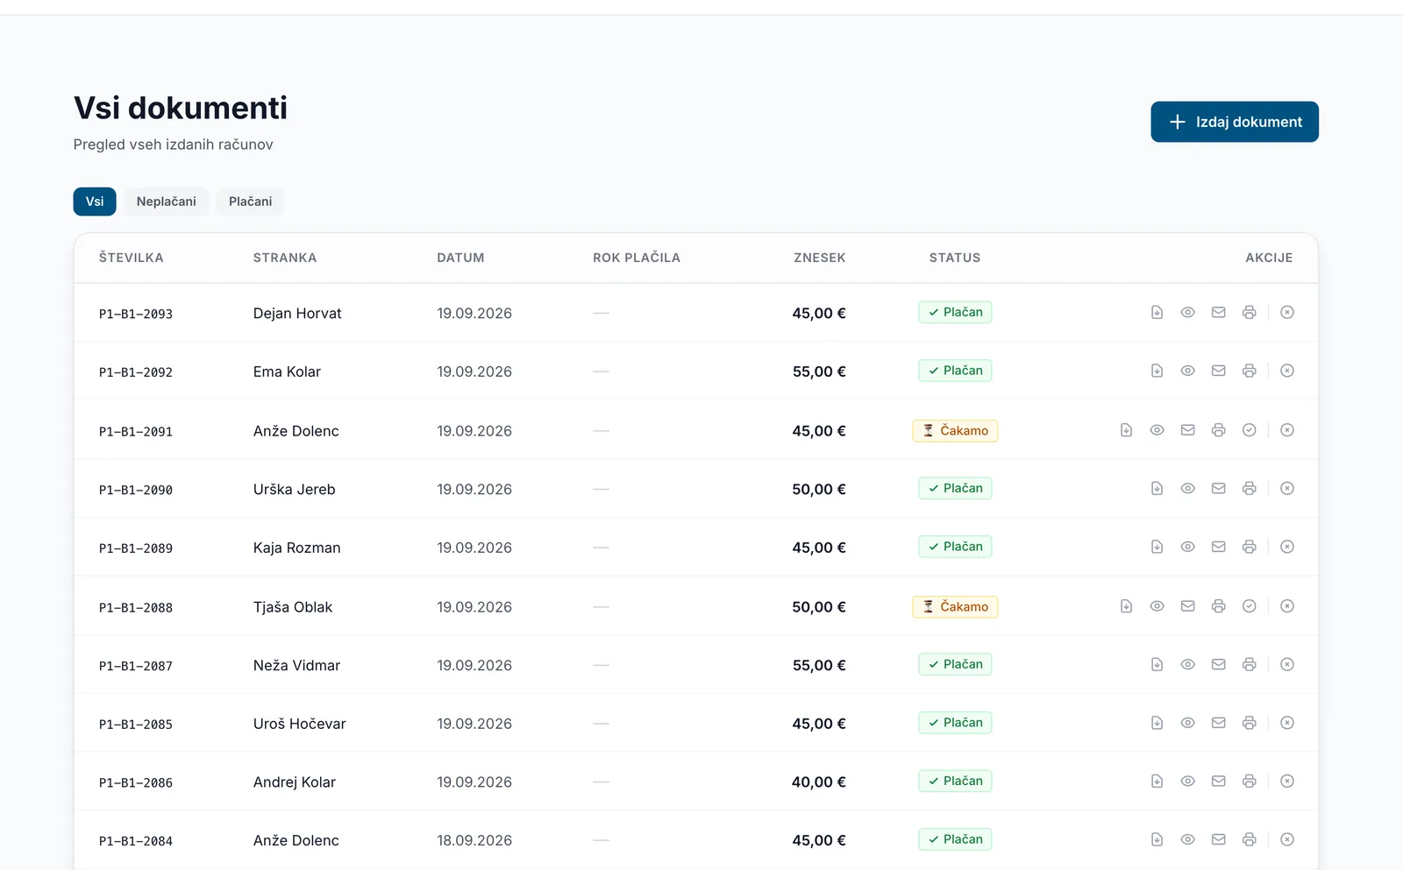Sort by the Znesek column header
Image resolution: width=1403 pixels, height=870 pixels.
pyautogui.click(x=819, y=258)
